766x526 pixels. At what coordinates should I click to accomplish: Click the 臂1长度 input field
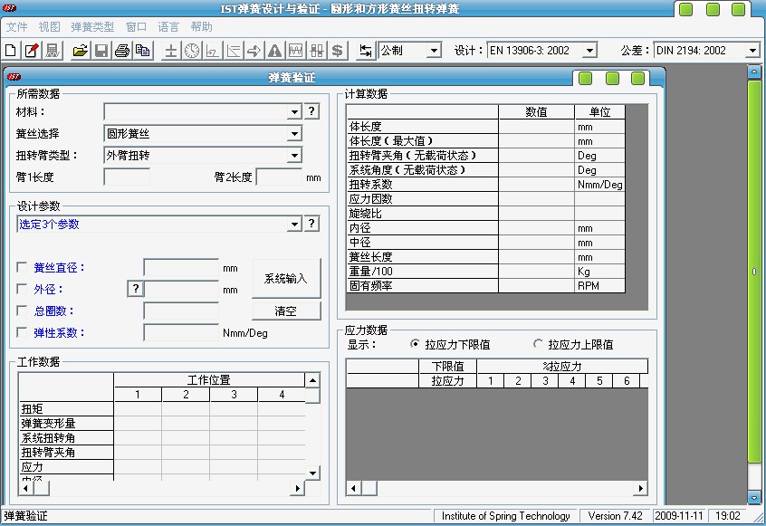click(127, 177)
